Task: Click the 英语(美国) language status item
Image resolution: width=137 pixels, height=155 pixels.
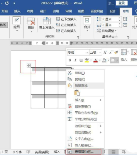Action: coord(42,152)
